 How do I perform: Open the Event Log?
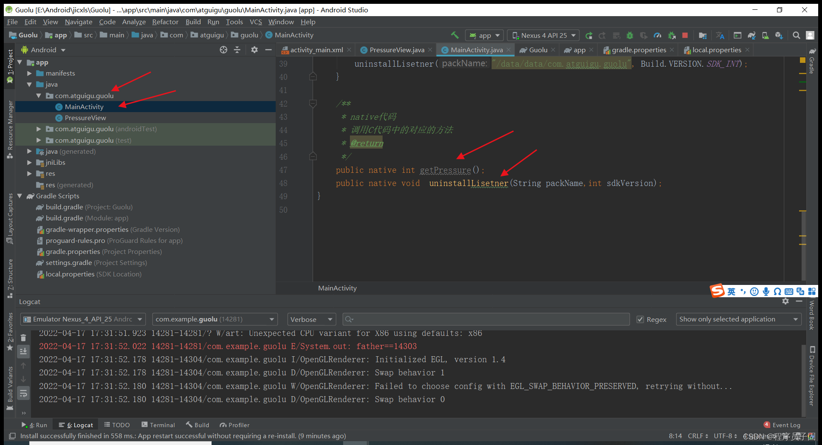pyautogui.click(x=782, y=425)
